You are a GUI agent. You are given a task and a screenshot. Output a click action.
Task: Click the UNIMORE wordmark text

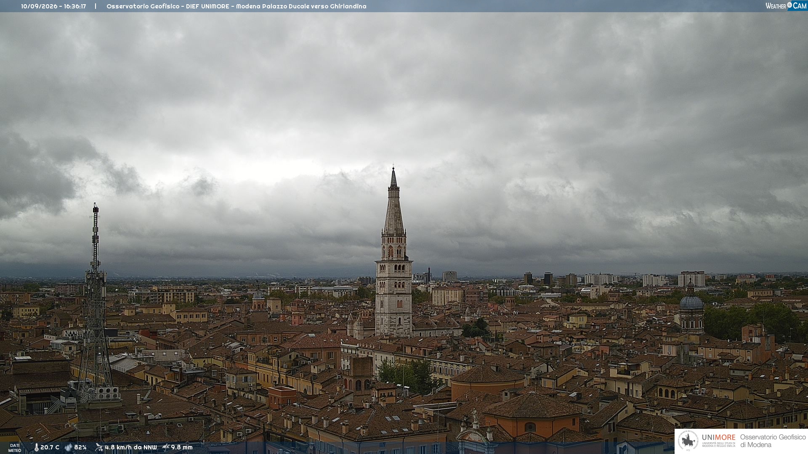point(719,437)
